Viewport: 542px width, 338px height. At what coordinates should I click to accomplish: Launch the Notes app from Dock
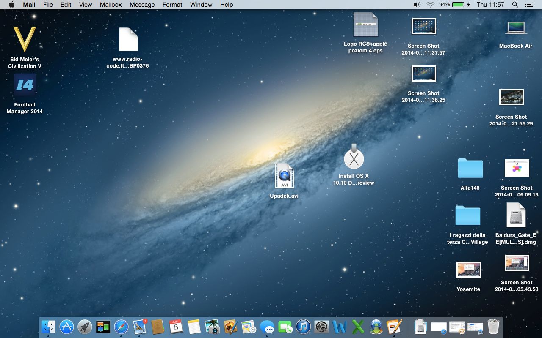click(194, 327)
